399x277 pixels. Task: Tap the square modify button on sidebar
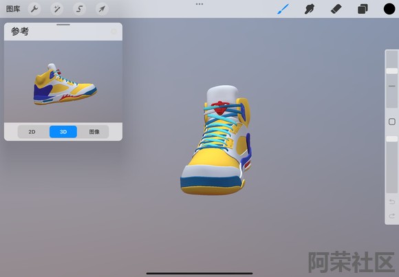[x=392, y=122]
